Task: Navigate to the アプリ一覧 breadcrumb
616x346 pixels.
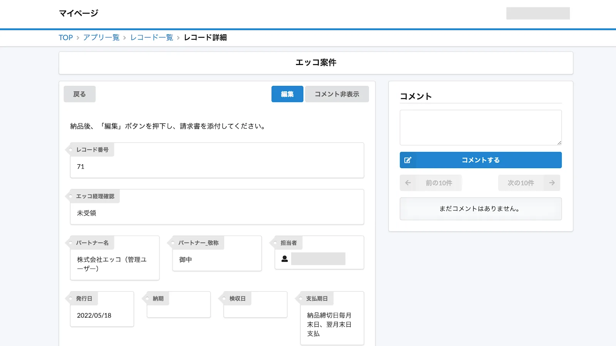Action: (101, 38)
